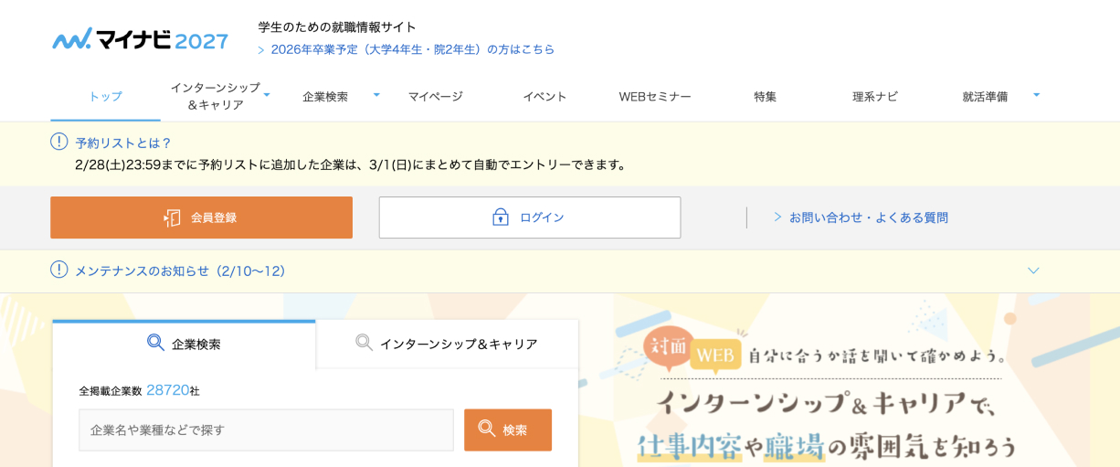Click the info icon beside メンテナンスのお知らせ

click(x=59, y=270)
